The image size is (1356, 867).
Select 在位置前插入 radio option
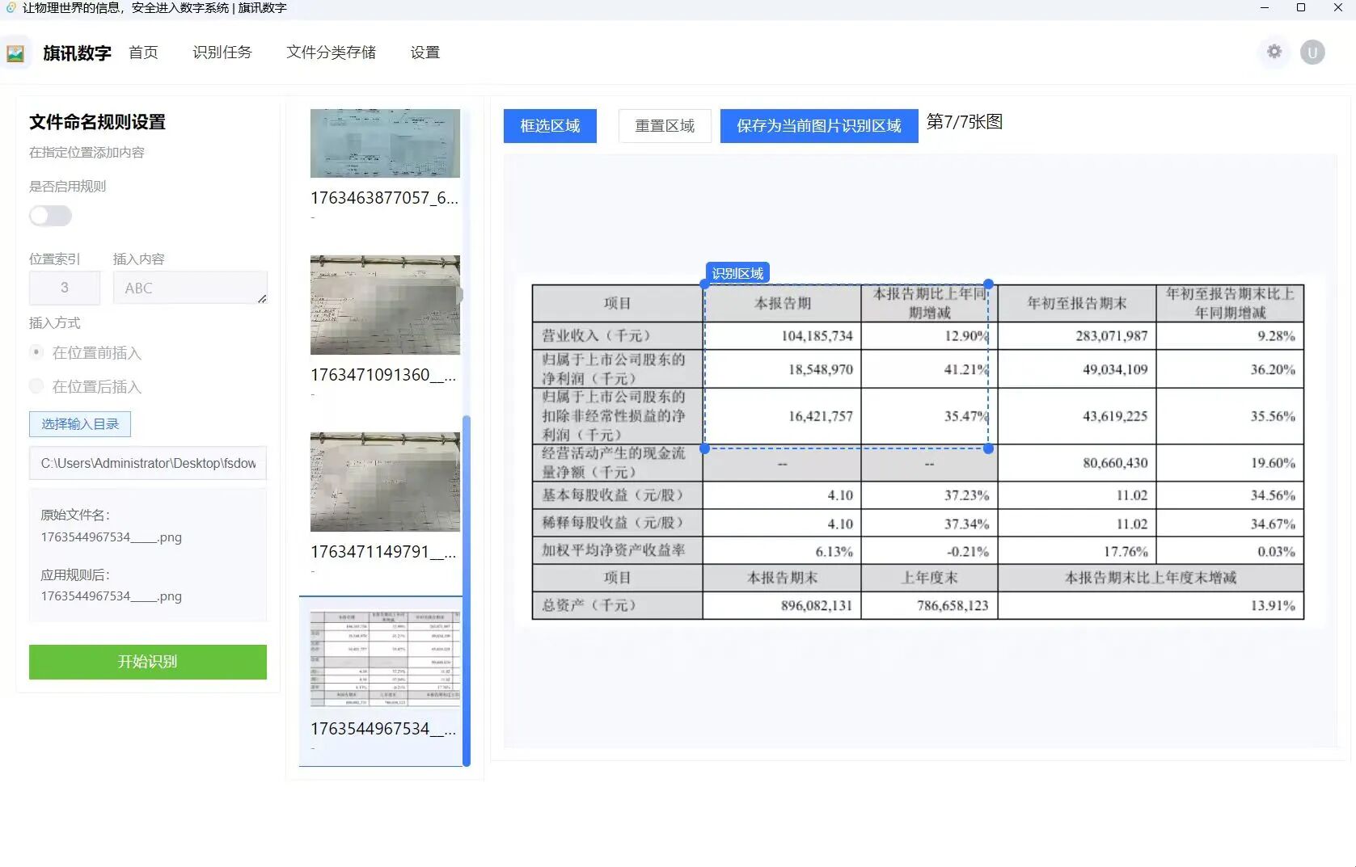point(36,352)
